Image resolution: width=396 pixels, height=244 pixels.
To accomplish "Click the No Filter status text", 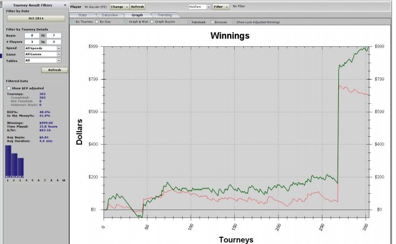I will (239, 6).
